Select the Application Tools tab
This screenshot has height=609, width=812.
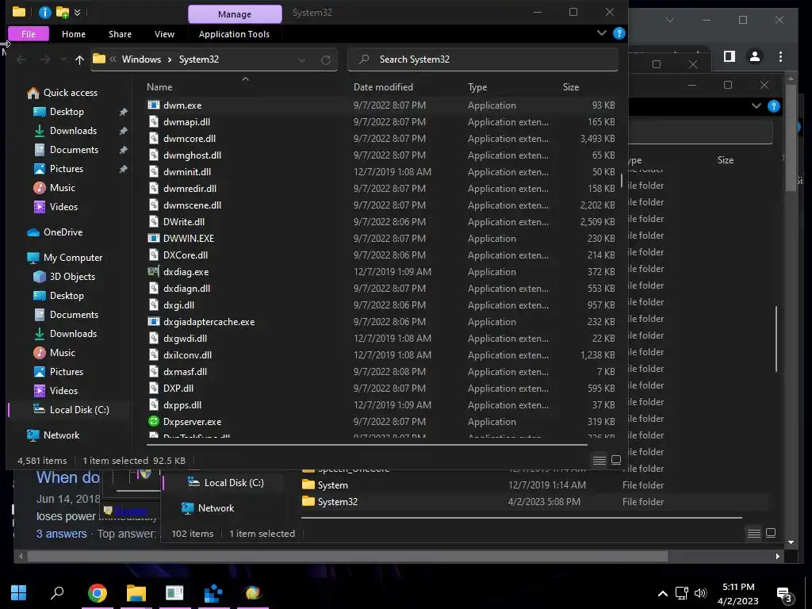point(234,33)
